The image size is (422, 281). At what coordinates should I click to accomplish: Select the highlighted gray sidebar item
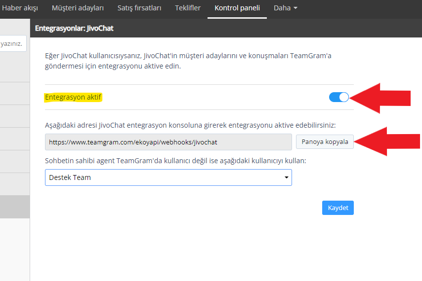click(x=15, y=207)
